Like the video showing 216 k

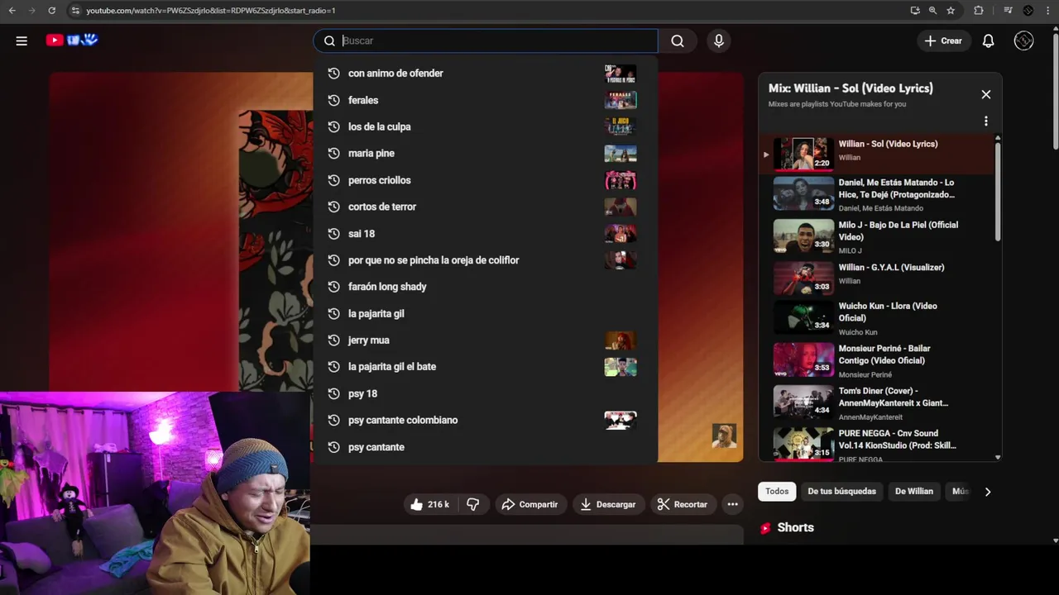tap(430, 504)
